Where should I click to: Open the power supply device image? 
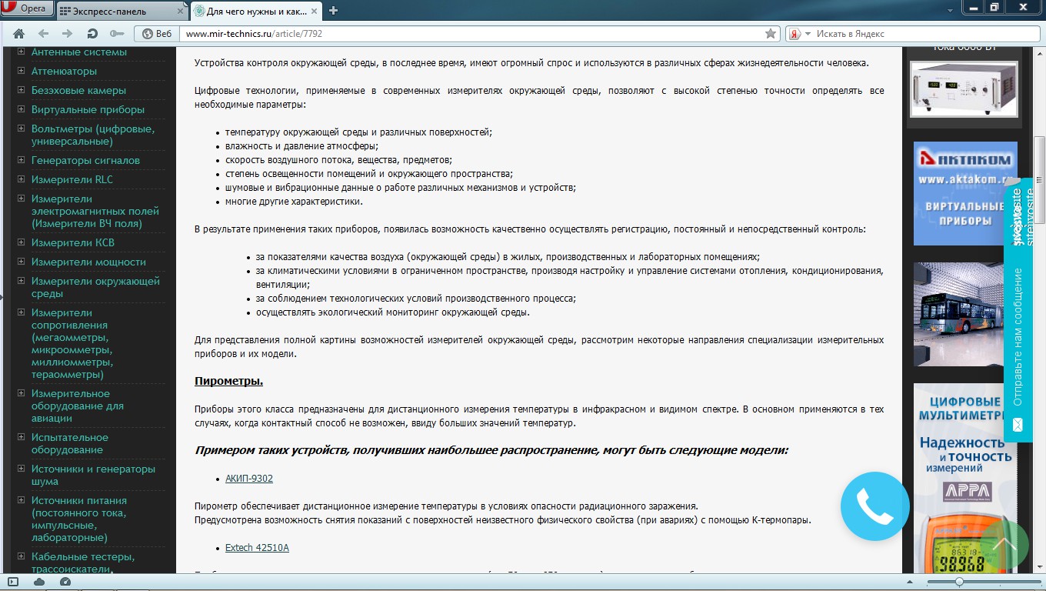(x=964, y=88)
